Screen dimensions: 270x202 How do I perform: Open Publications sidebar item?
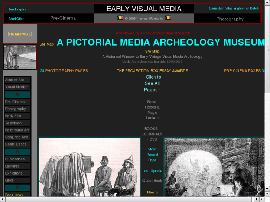(17, 159)
